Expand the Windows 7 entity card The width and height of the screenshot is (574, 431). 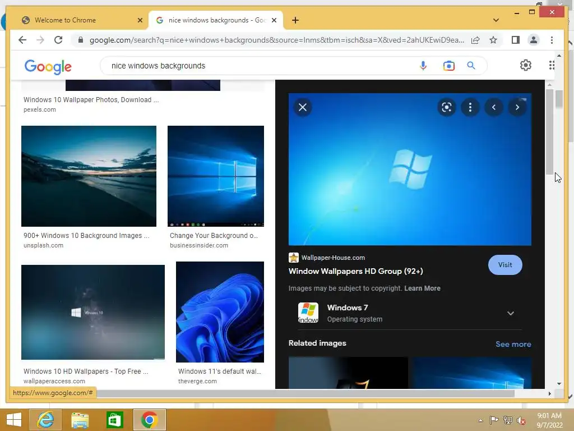[x=510, y=313]
